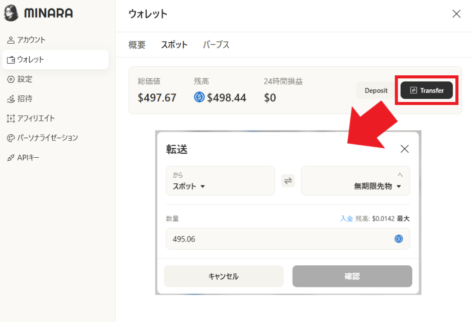The height and width of the screenshot is (322, 472).
Task: Select the アフィリエイト affiliate icon
Action: 11,118
